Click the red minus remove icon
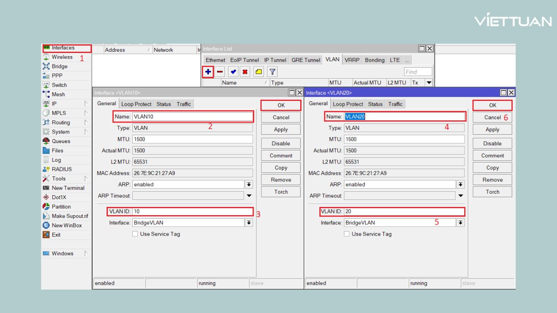The image size is (557, 313). (220, 72)
